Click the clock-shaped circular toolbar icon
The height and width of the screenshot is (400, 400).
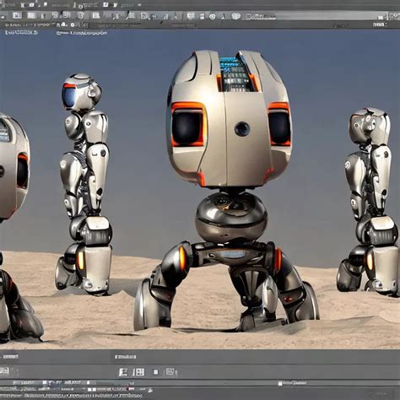coord(213,17)
